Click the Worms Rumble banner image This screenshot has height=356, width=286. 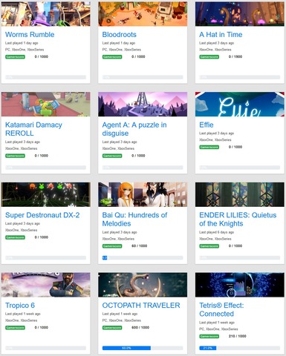pos(45,13)
